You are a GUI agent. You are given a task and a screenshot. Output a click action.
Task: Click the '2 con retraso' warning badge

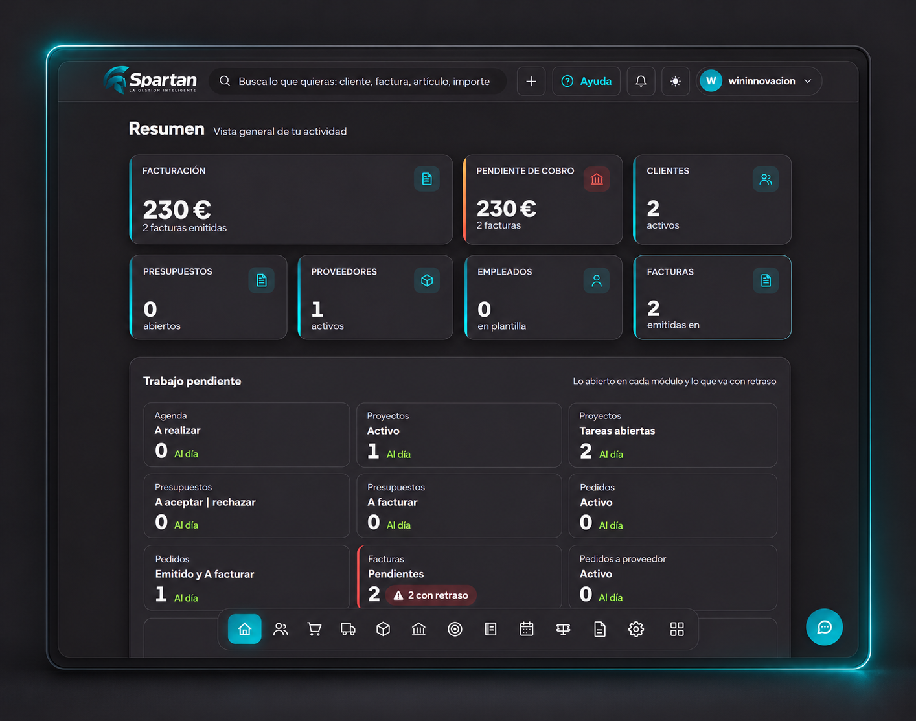(431, 595)
